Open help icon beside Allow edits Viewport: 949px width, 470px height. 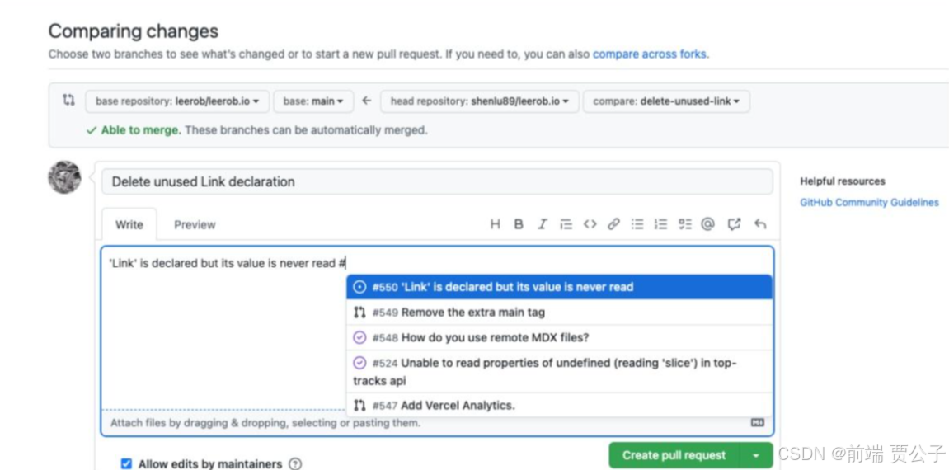[x=294, y=464]
